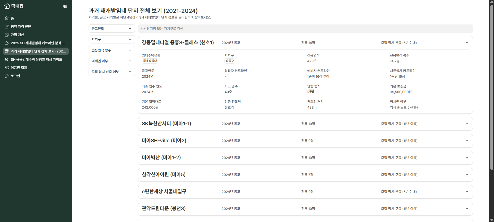
Task: Click the 개별 heating tag
Action: tap(311, 92)
